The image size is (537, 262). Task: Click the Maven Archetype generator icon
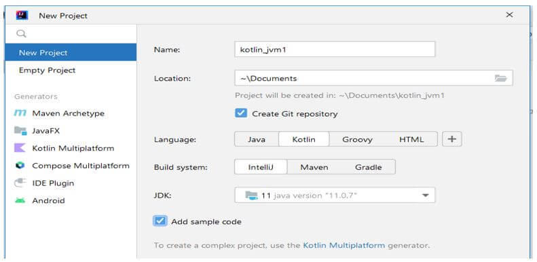pos(20,113)
